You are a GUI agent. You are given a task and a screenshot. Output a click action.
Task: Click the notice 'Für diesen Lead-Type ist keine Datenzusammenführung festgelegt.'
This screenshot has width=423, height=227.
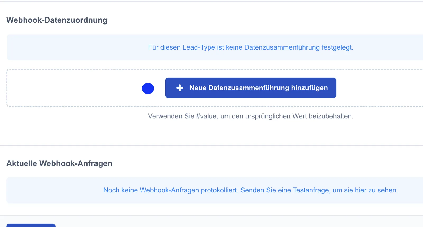point(251,47)
